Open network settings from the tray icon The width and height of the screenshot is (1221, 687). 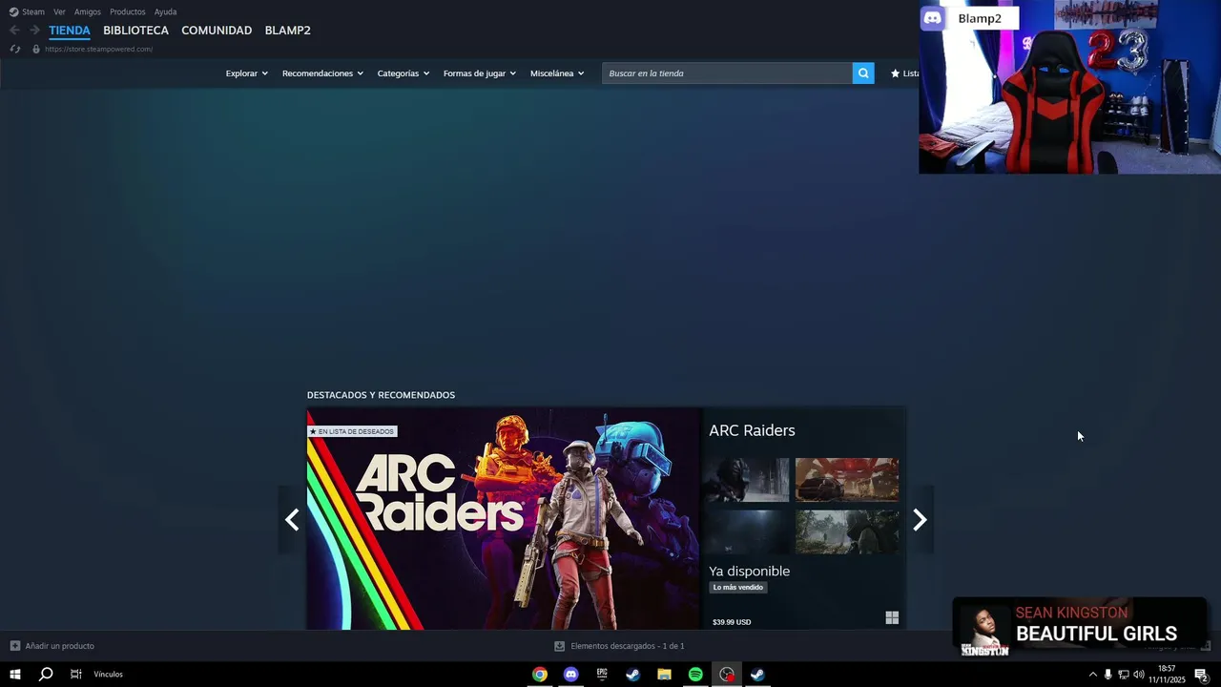click(x=1123, y=675)
